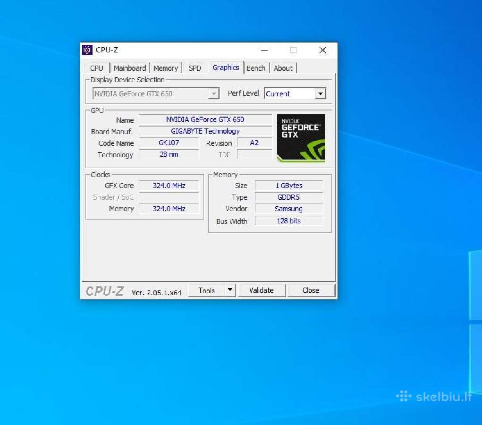Screen dimensions: 482x425
Task: Click the empty Shader / SoC field
Action: click(169, 197)
